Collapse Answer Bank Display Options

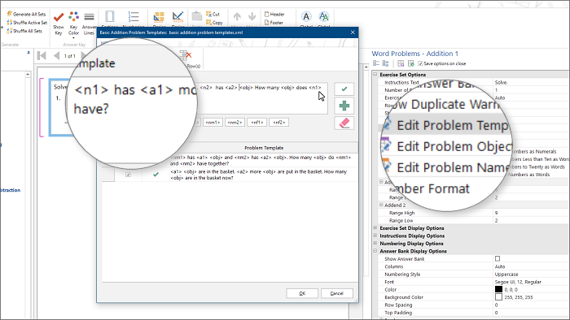coord(375,251)
